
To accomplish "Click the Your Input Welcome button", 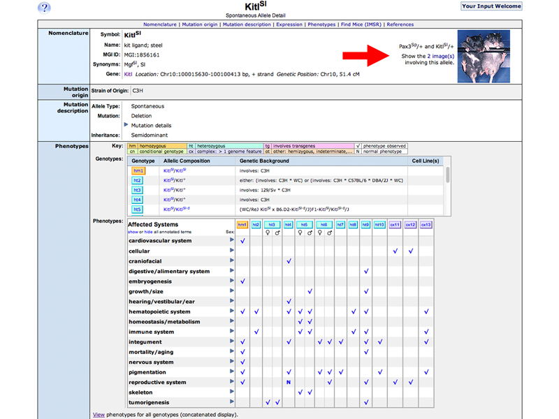I will (491, 6).
